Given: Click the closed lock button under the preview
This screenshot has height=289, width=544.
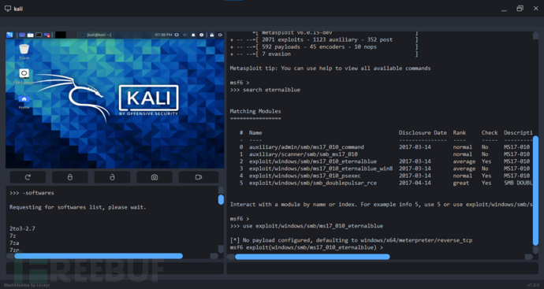Looking at the screenshot, I should coord(69,177).
